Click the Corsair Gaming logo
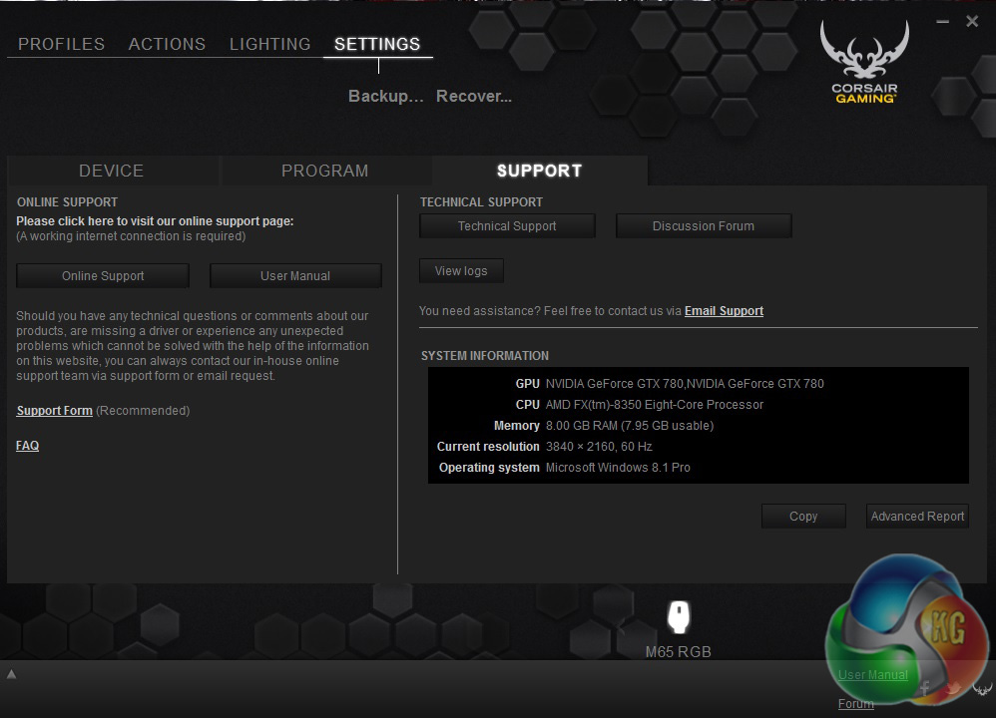The width and height of the screenshot is (996, 718). pyautogui.click(x=864, y=62)
